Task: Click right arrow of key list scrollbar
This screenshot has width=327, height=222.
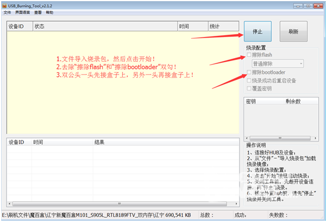Action: point(315,138)
